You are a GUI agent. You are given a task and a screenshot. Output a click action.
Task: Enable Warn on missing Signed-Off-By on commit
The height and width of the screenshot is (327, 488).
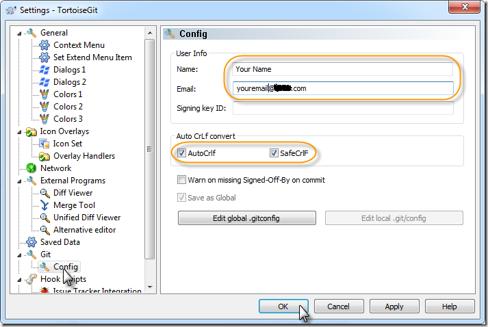tap(181, 179)
